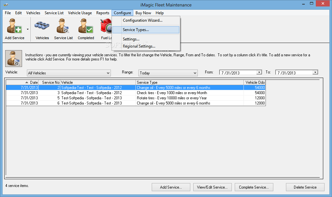
Task: Close the Configure menu
Action: tap(122, 13)
